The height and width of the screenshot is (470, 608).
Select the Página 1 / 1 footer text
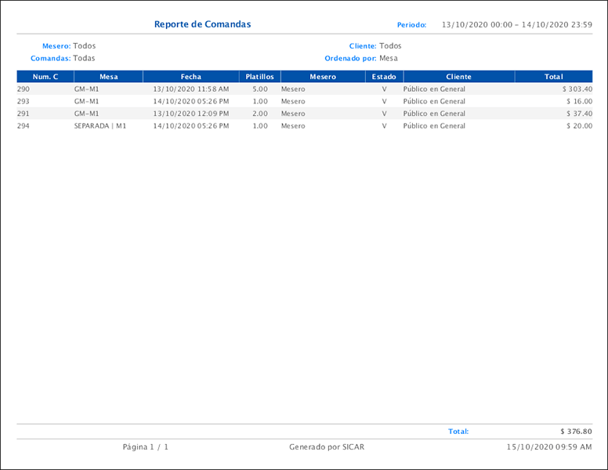[x=146, y=446]
